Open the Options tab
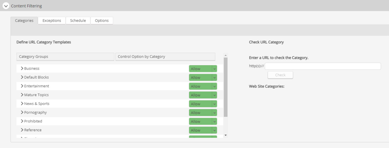389x148 pixels. pyautogui.click(x=102, y=20)
